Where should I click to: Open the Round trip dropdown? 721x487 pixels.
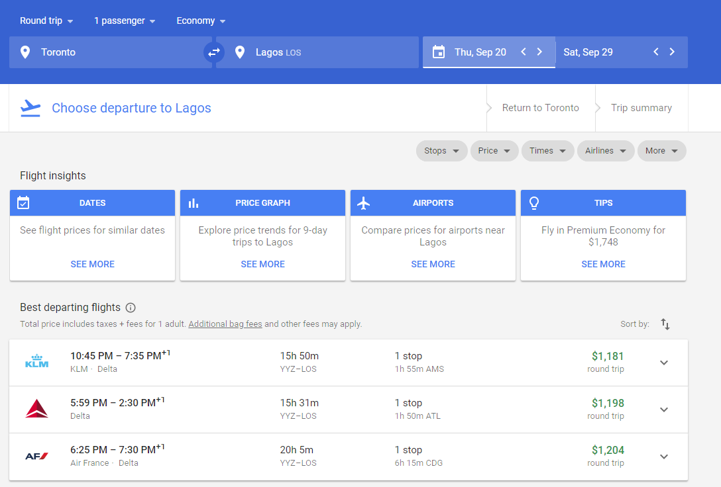(46, 21)
